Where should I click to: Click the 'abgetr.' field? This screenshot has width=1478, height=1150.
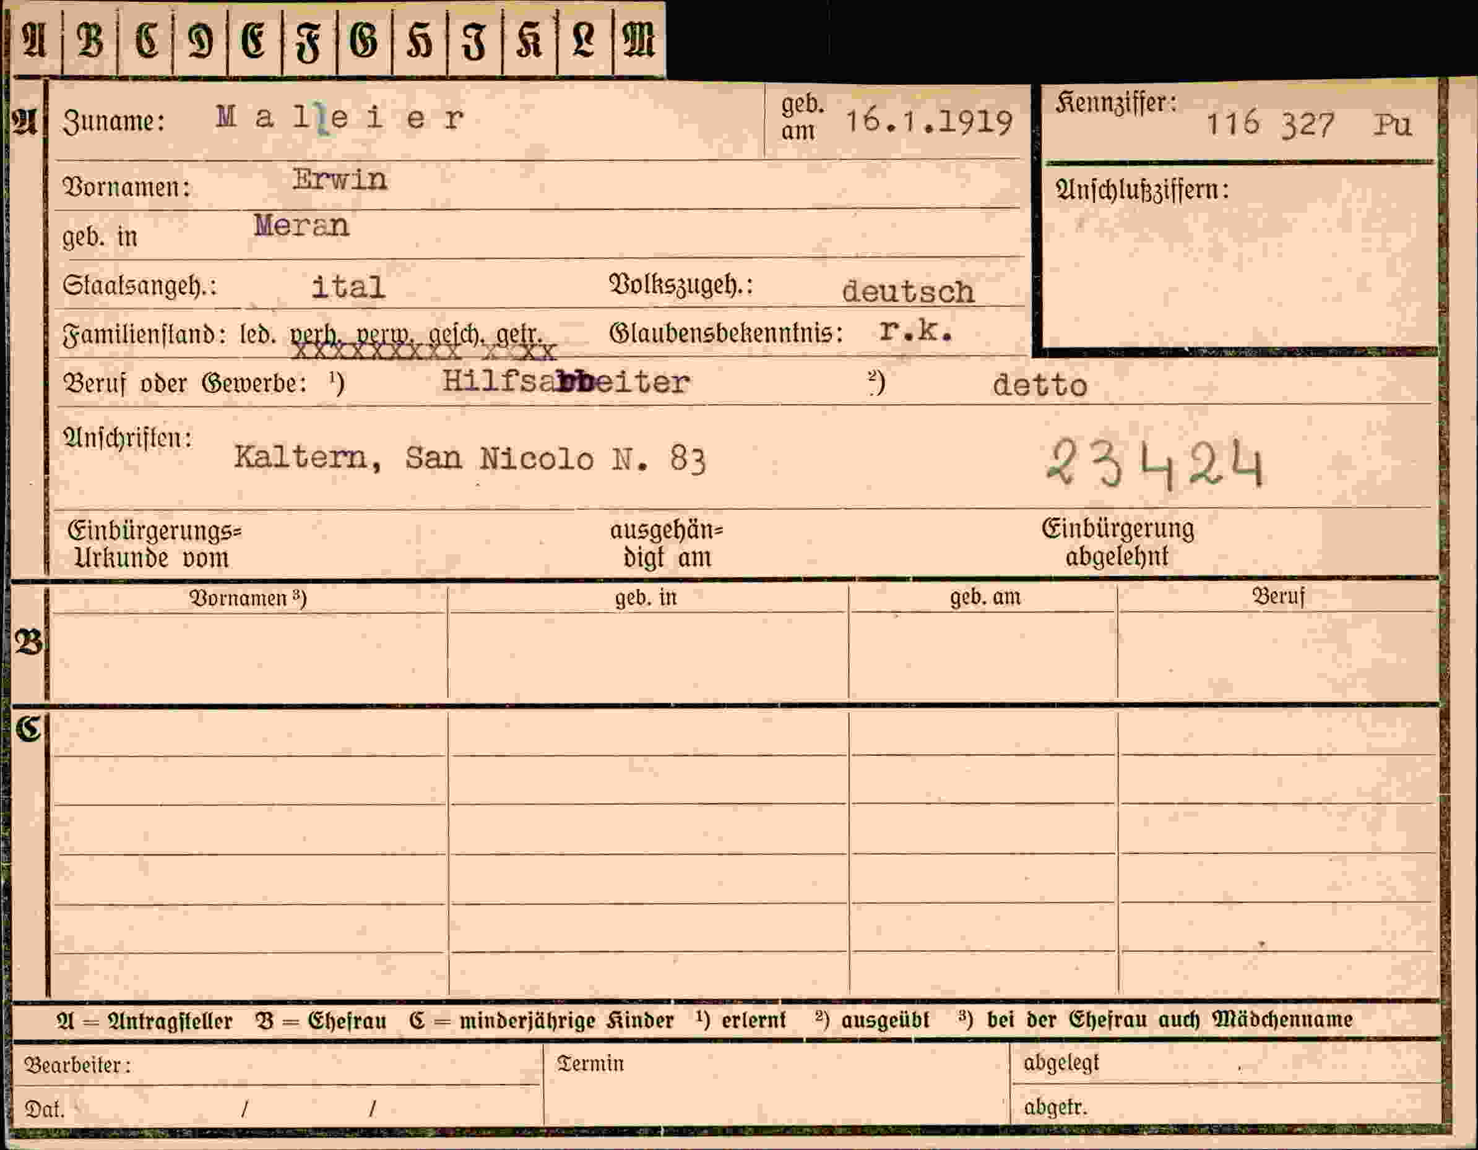(x=1226, y=1105)
